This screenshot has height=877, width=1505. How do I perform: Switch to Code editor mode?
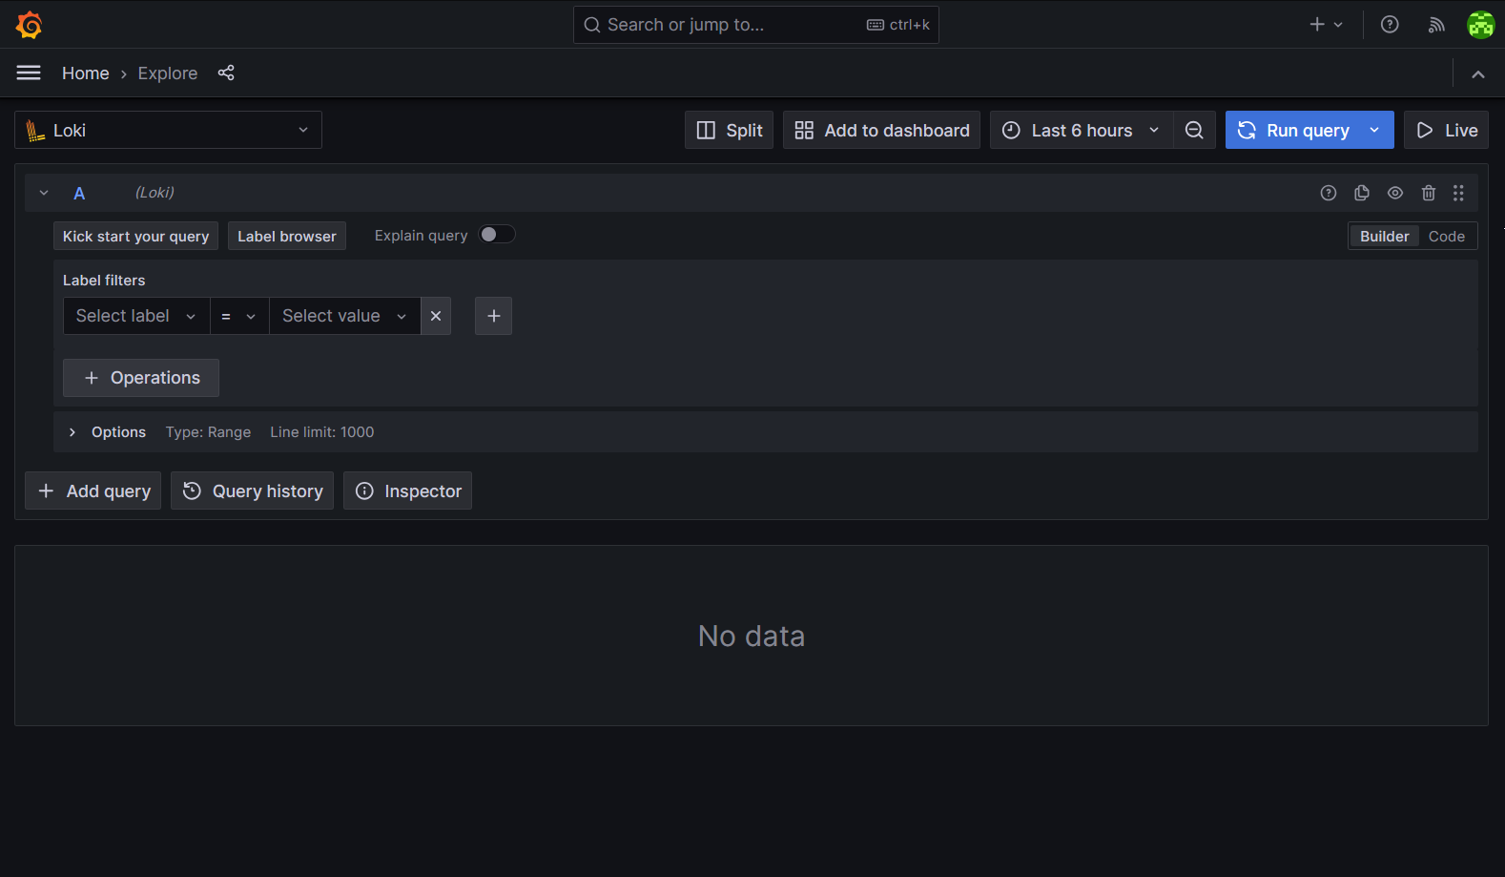1447,237
